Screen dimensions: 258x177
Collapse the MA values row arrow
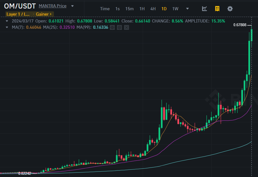(x=7, y=27)
